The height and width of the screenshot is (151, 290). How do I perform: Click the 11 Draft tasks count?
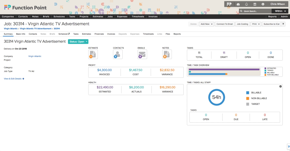[224, 53]
